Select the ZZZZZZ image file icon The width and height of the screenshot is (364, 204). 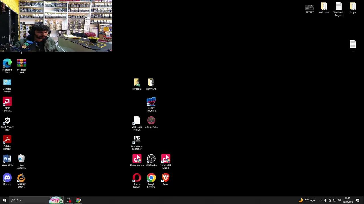click(310, 9)
